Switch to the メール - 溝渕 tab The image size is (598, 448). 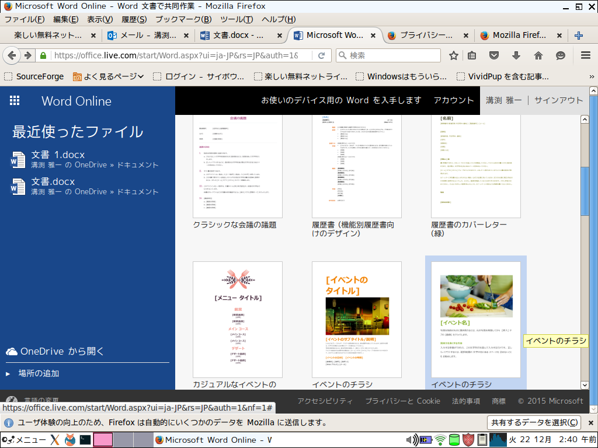(148, 36)
